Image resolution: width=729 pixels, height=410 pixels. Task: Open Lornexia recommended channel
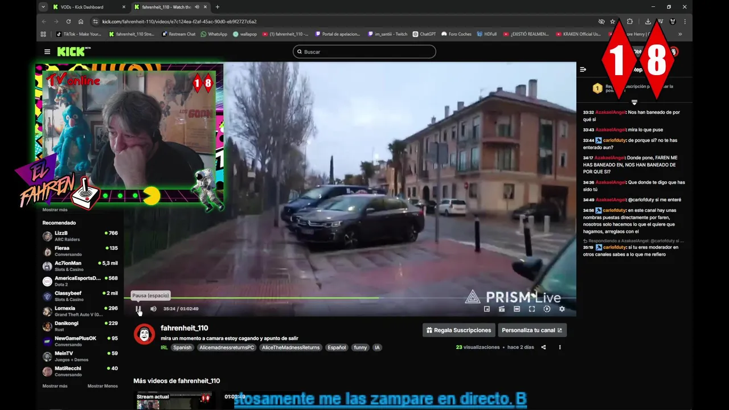coord(80,311)
